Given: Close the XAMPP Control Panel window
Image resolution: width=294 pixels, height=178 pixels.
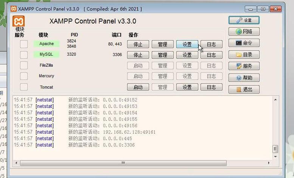Looking at the screenshot, I should point(275,9).
